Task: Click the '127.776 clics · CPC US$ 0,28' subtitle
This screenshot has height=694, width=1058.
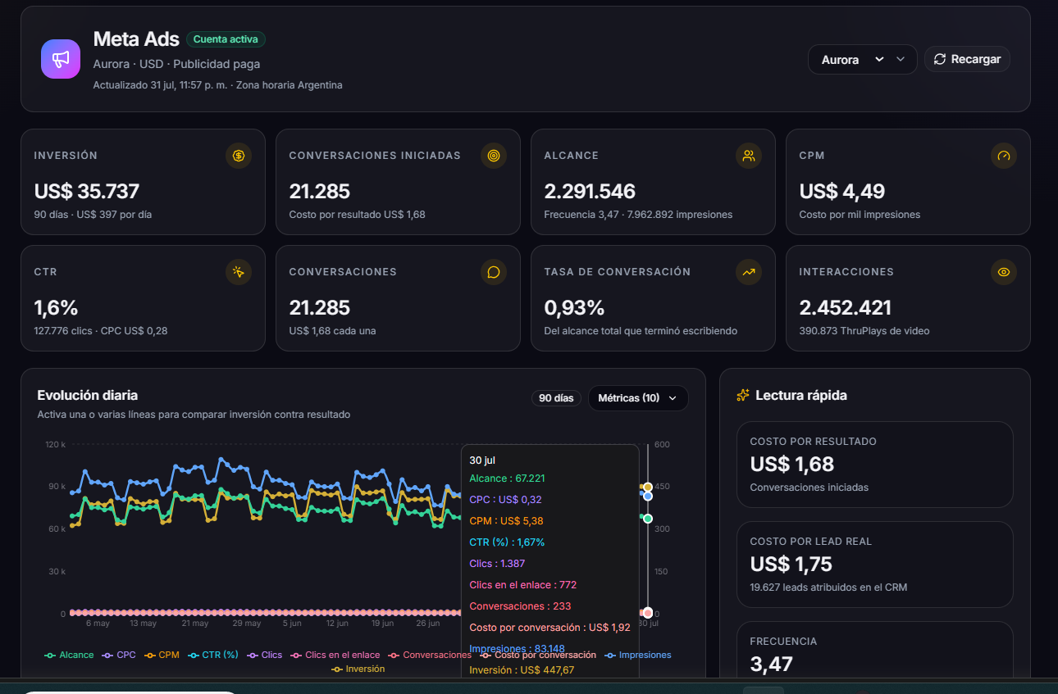Action: 101,331
